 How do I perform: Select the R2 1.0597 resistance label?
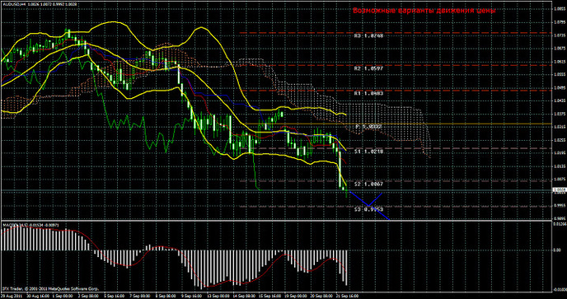click(x=368, y=68)
